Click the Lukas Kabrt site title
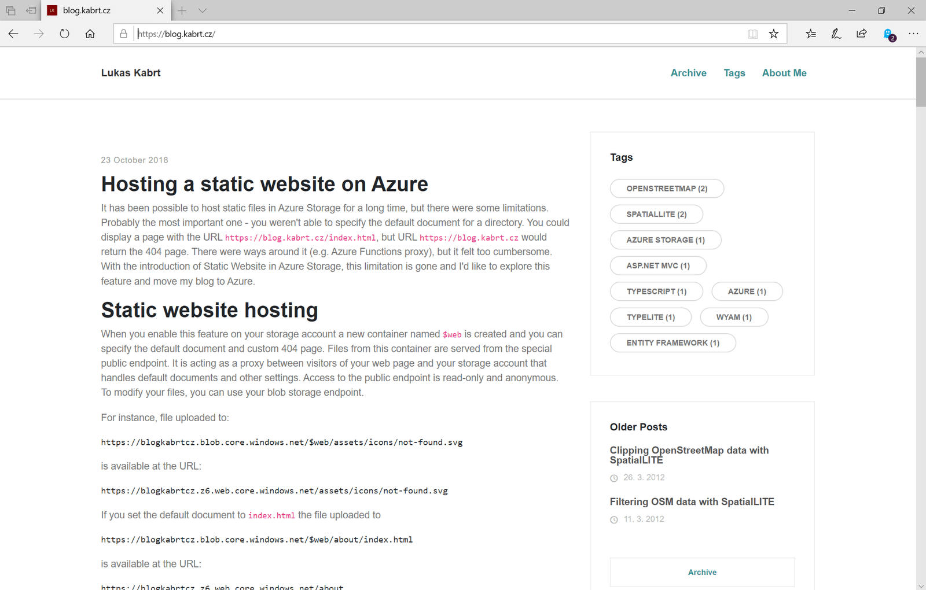This screenshot has height=590, width=926. point(131,73)
